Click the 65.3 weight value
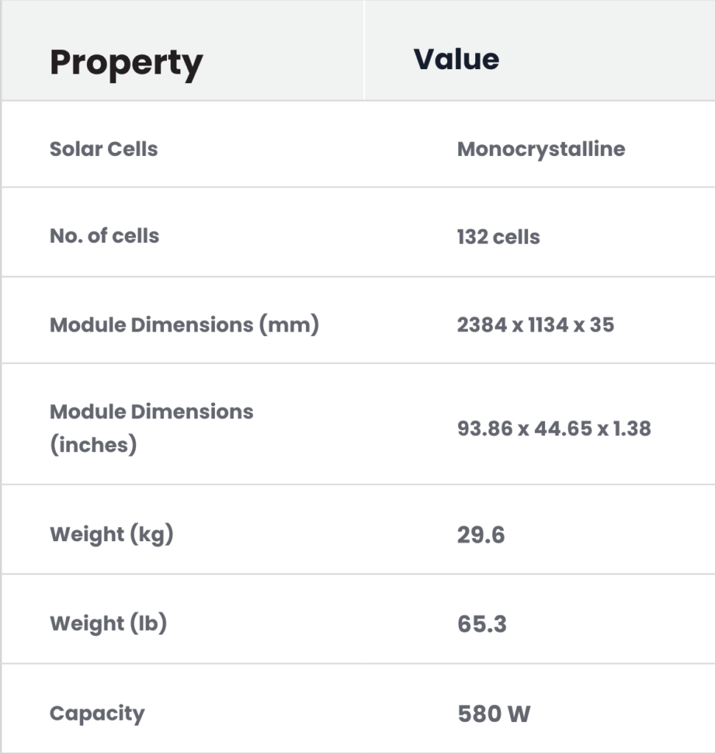 [x=482, y=624]
